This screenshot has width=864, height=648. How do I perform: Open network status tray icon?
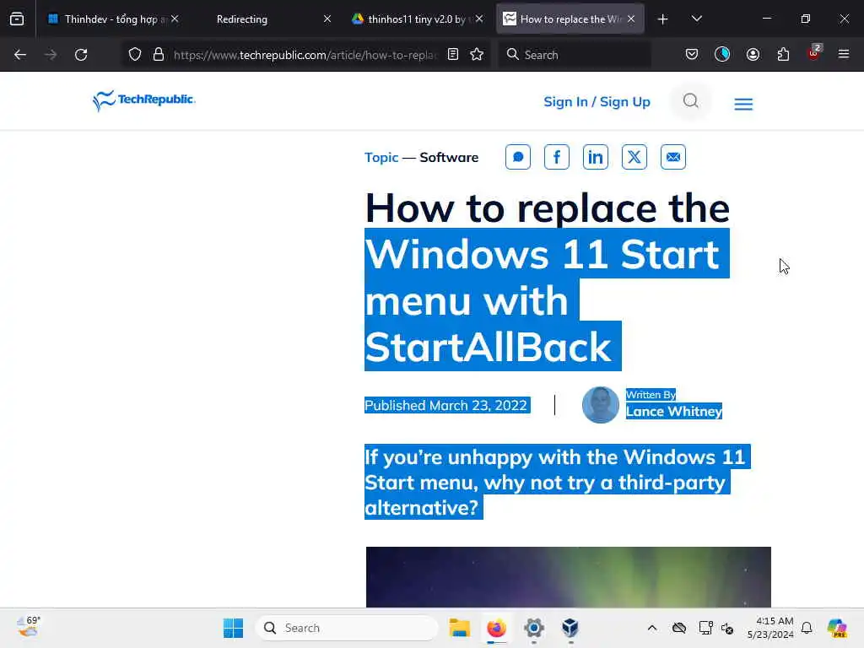pyautogui.click(x=705, y=628)
